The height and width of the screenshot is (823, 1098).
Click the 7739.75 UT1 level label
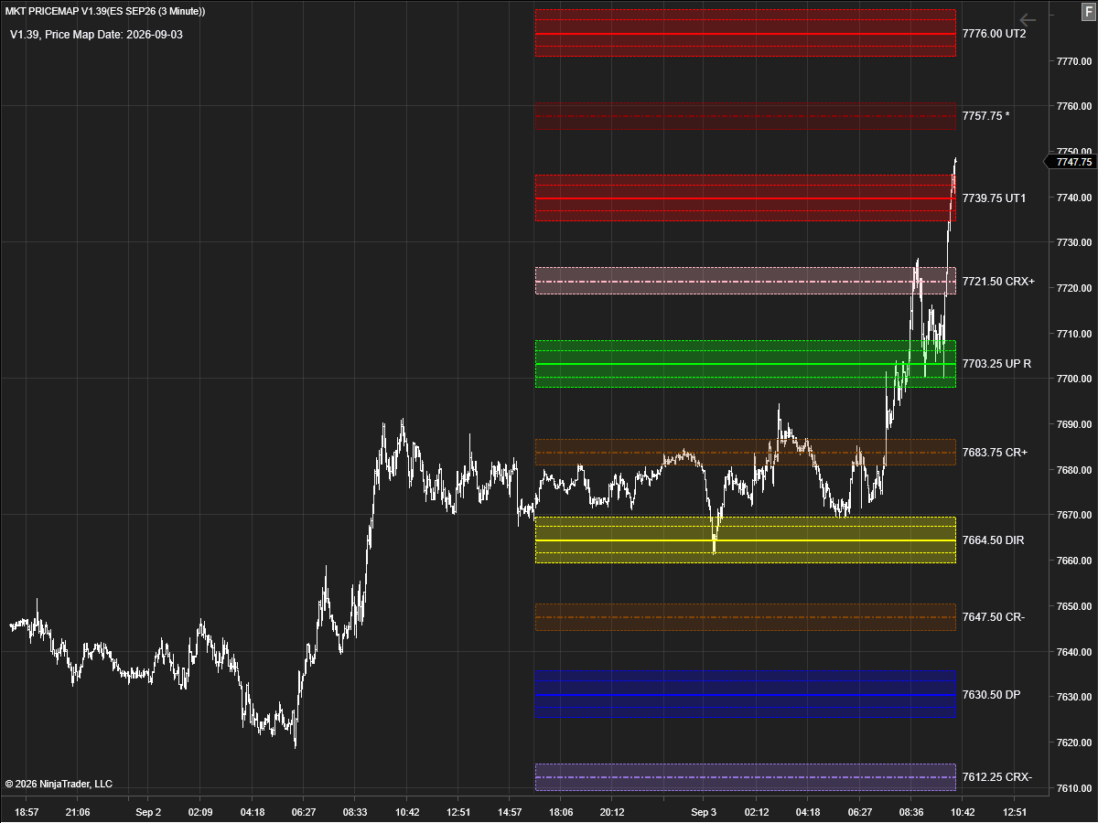[x=994, y=198]
